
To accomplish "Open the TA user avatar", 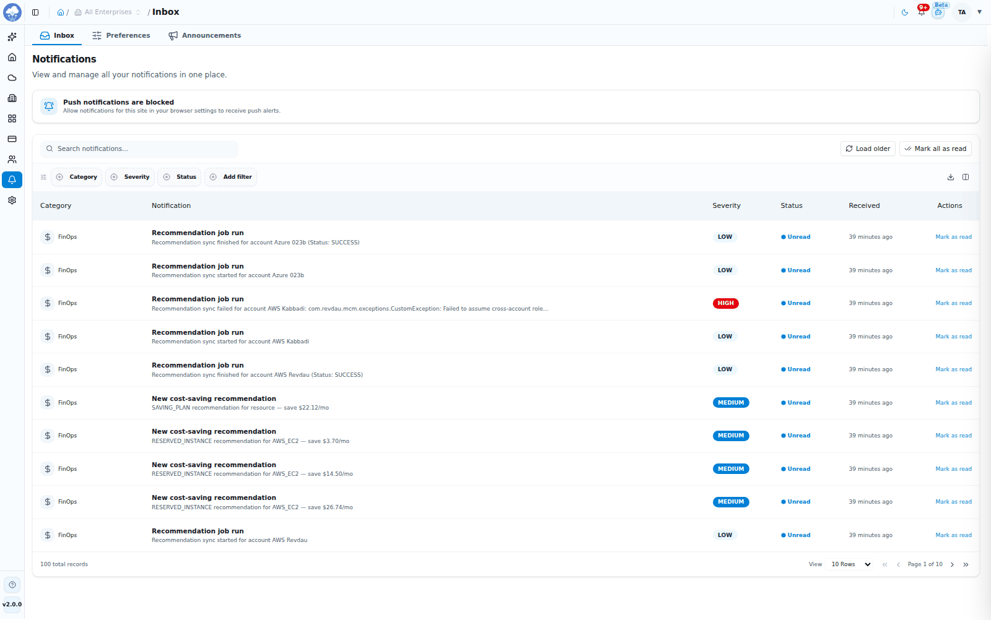I will [962, 12].
